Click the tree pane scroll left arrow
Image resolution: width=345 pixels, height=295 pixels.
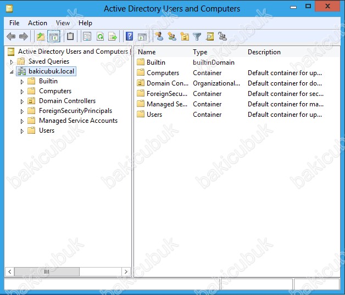(10, 272)
